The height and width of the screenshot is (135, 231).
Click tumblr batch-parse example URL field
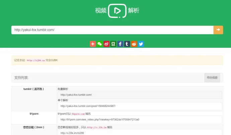point(140,95)
